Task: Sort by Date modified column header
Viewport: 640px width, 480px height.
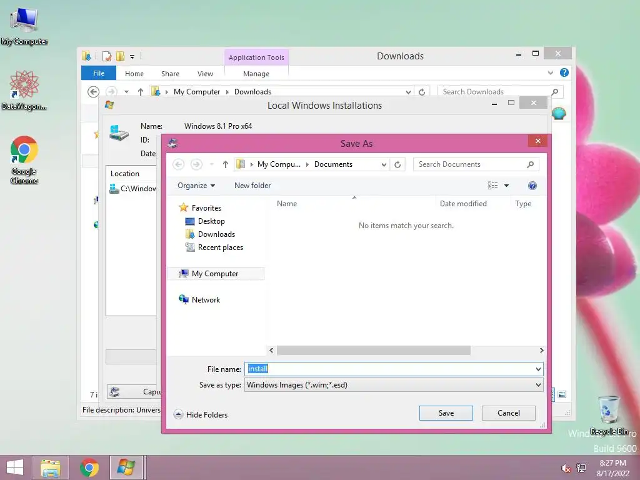Action: (463, 204)
